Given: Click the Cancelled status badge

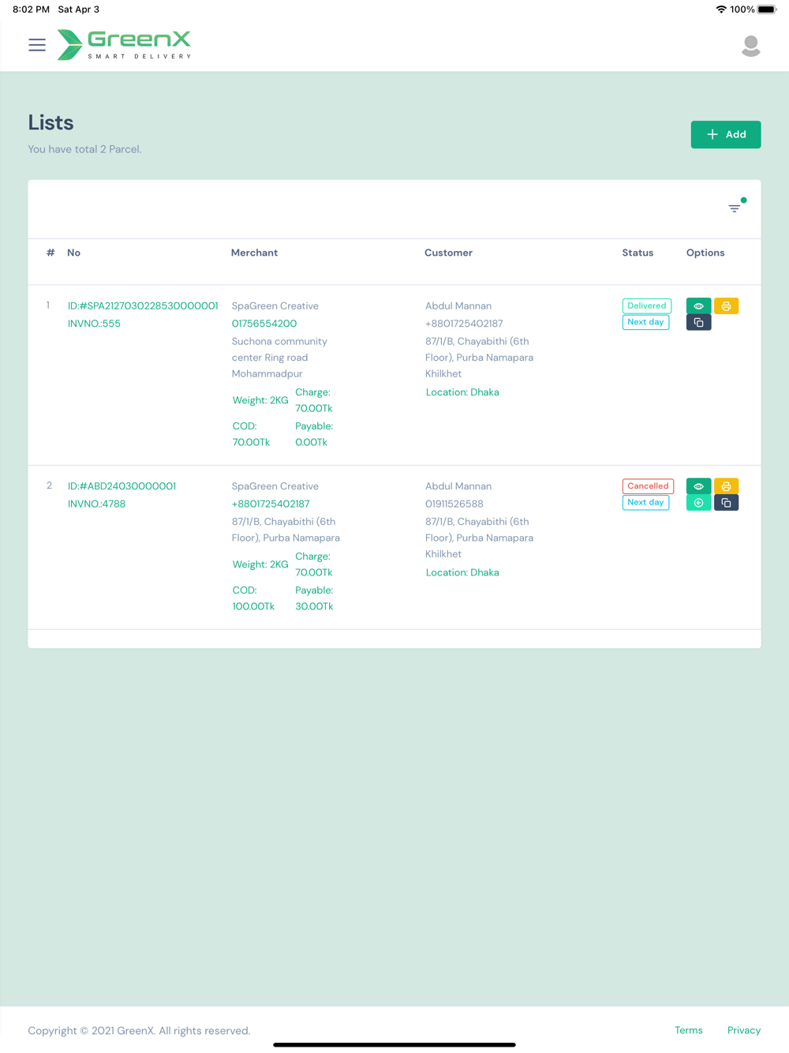Looking at the screenshot, I should click(648, 486).
